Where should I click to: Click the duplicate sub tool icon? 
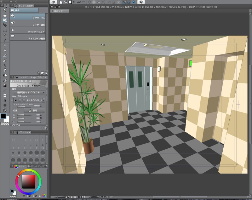click(x=43, y=73)
